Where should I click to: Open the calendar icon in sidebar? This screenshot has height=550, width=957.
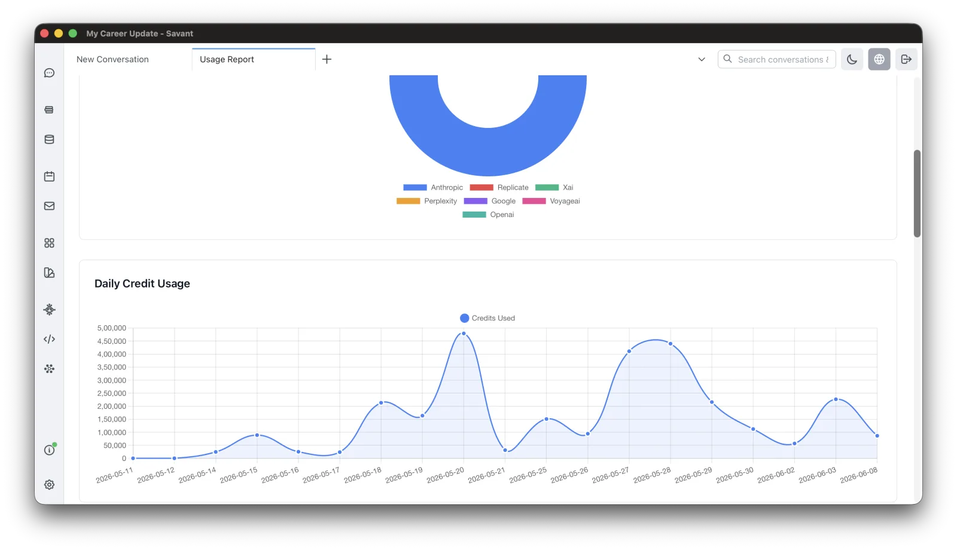coord(49,176)
